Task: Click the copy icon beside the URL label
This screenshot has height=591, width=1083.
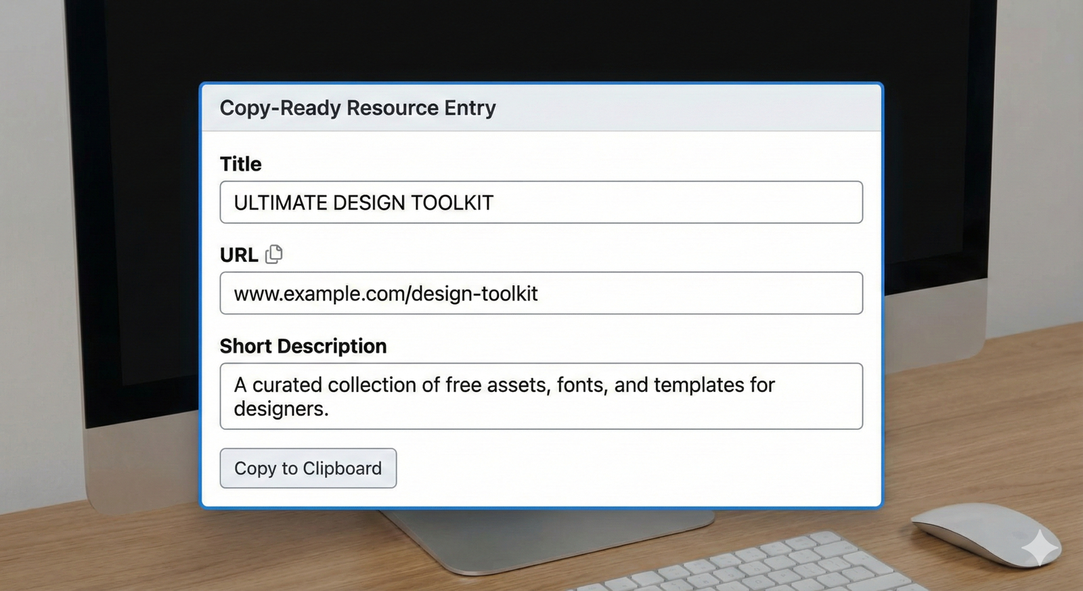Action: tap(274, 255)
